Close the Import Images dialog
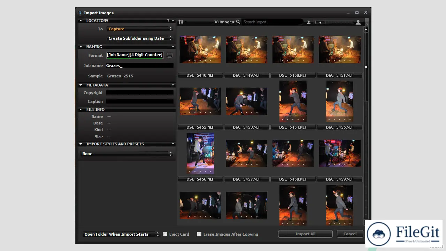Viewport: 446px width, 251px height. [x=366, y=13]
